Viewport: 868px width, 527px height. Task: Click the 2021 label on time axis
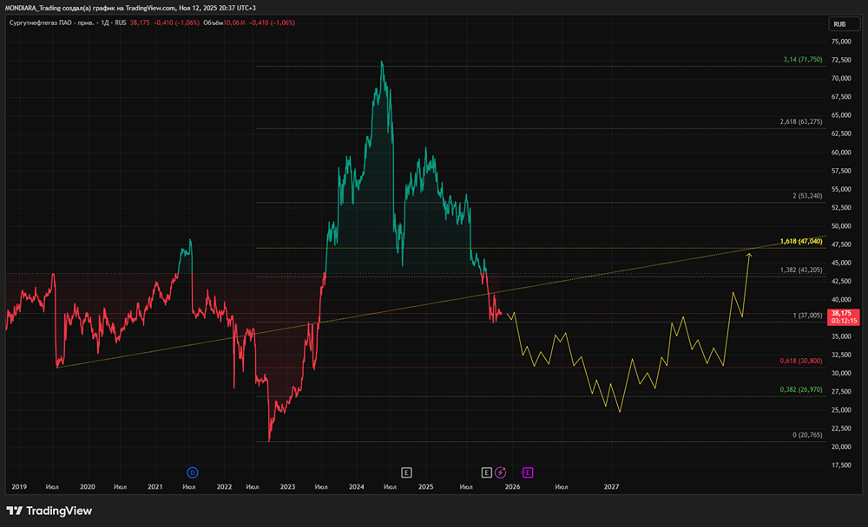point(155,486)
